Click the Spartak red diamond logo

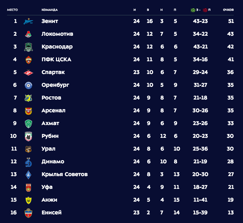click(x=28, y=72)
